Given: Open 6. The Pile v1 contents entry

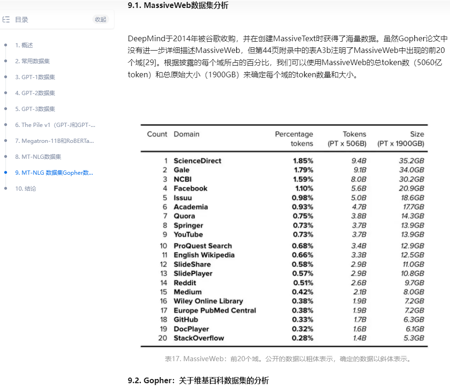Looking at the screenshot, I should coord(55,125).
